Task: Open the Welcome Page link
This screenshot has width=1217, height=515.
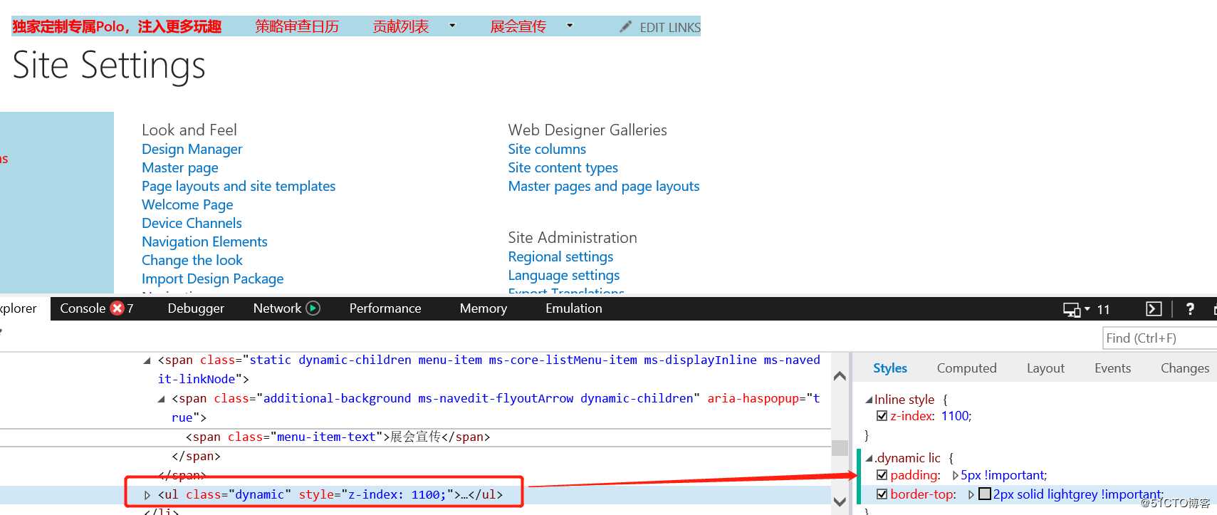Action: pyautogui.click(x=187, y=204)
